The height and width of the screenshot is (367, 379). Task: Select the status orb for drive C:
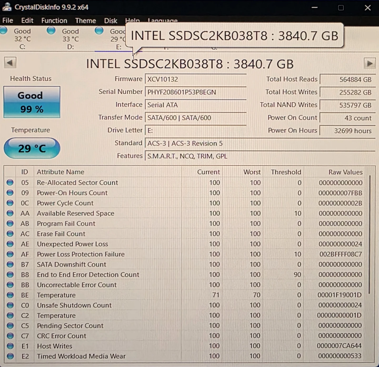click(4, 30)
